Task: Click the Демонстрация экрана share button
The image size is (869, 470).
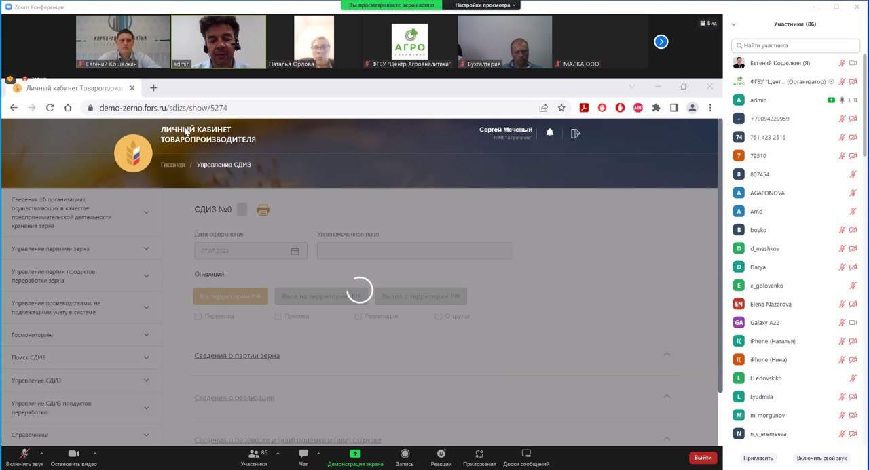Action: tap(355, 454)
